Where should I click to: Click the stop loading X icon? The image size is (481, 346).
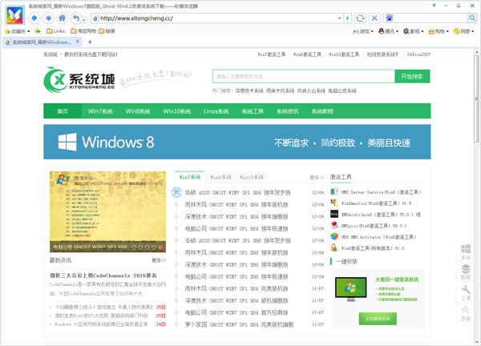pos(374,18)
